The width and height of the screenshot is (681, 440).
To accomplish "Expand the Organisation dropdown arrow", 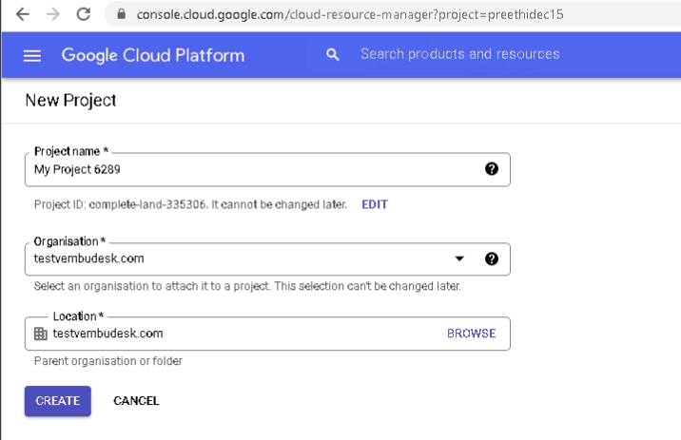I will coord(459,258).
